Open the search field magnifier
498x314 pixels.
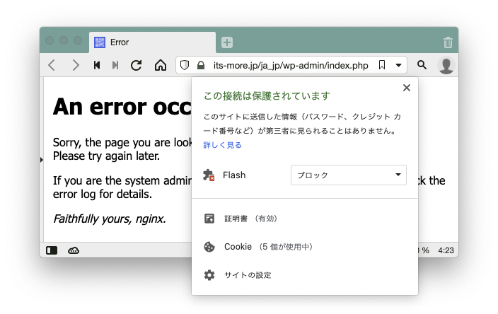coord(422,66)
